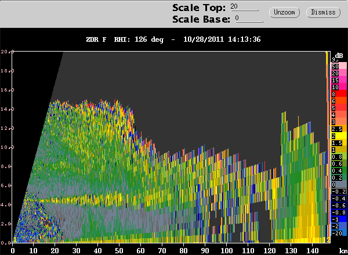Screen dimensions: 348x255
Task: Select the 0.8 dB color swatch
Action: (x=339, y=156)
